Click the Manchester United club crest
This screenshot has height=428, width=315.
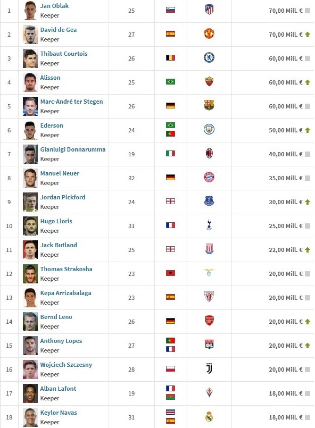point(209,34)
